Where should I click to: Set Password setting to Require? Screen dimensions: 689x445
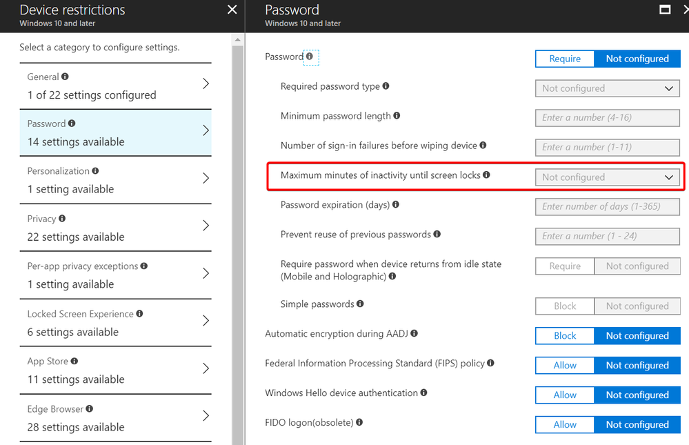tap(565, 59)
